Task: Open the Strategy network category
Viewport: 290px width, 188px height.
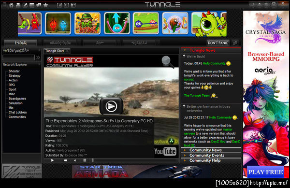Action: 14,75
